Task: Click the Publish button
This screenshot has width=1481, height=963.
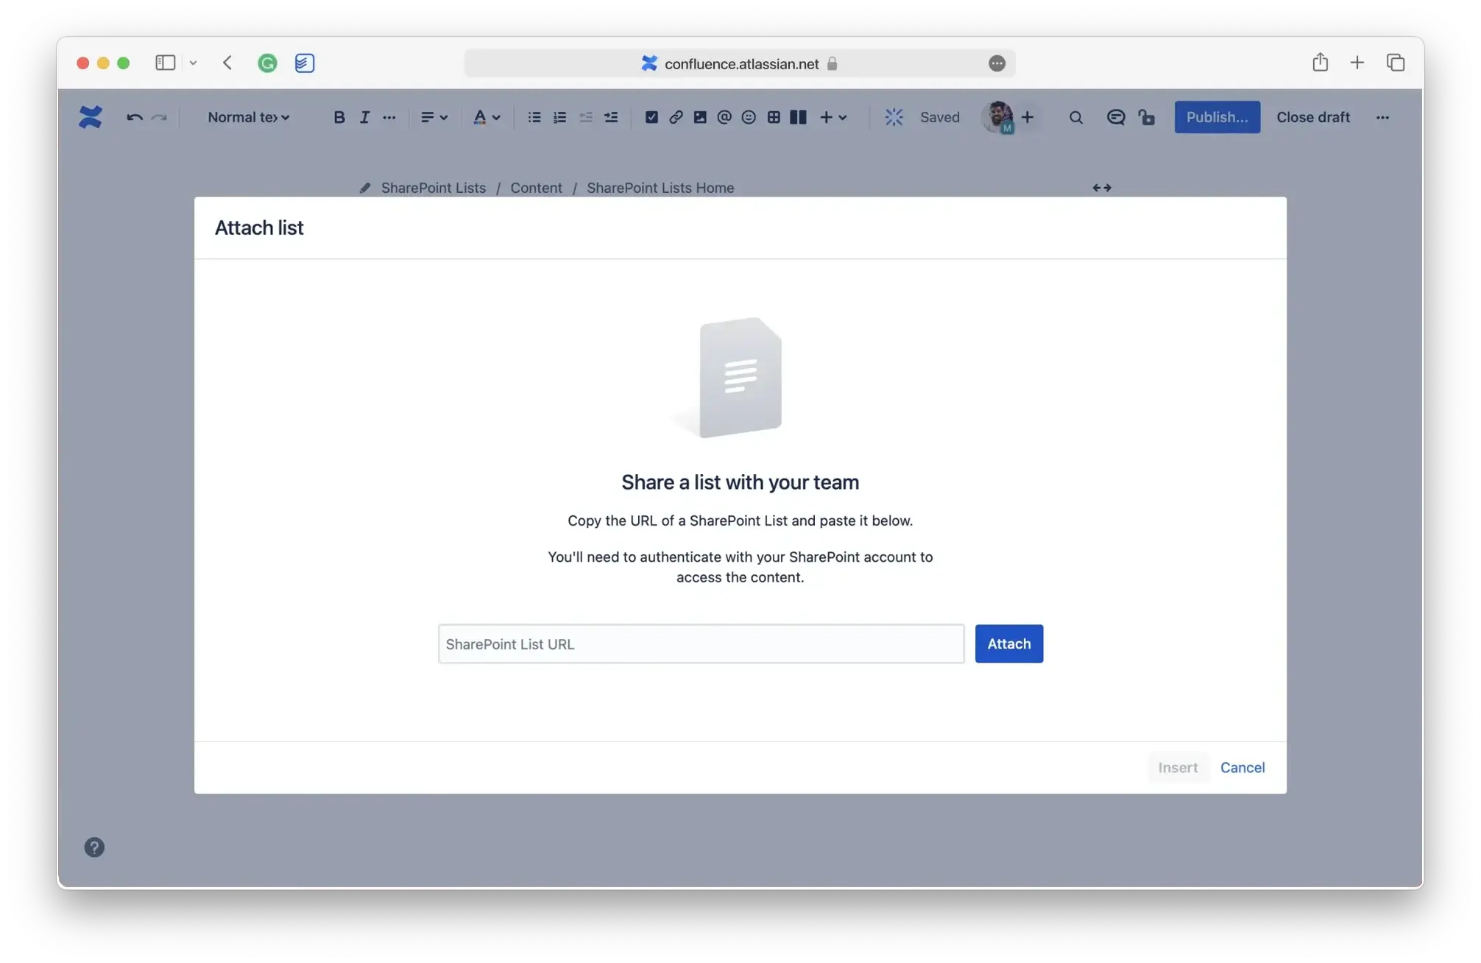Action: click(x=1217, y=117)
